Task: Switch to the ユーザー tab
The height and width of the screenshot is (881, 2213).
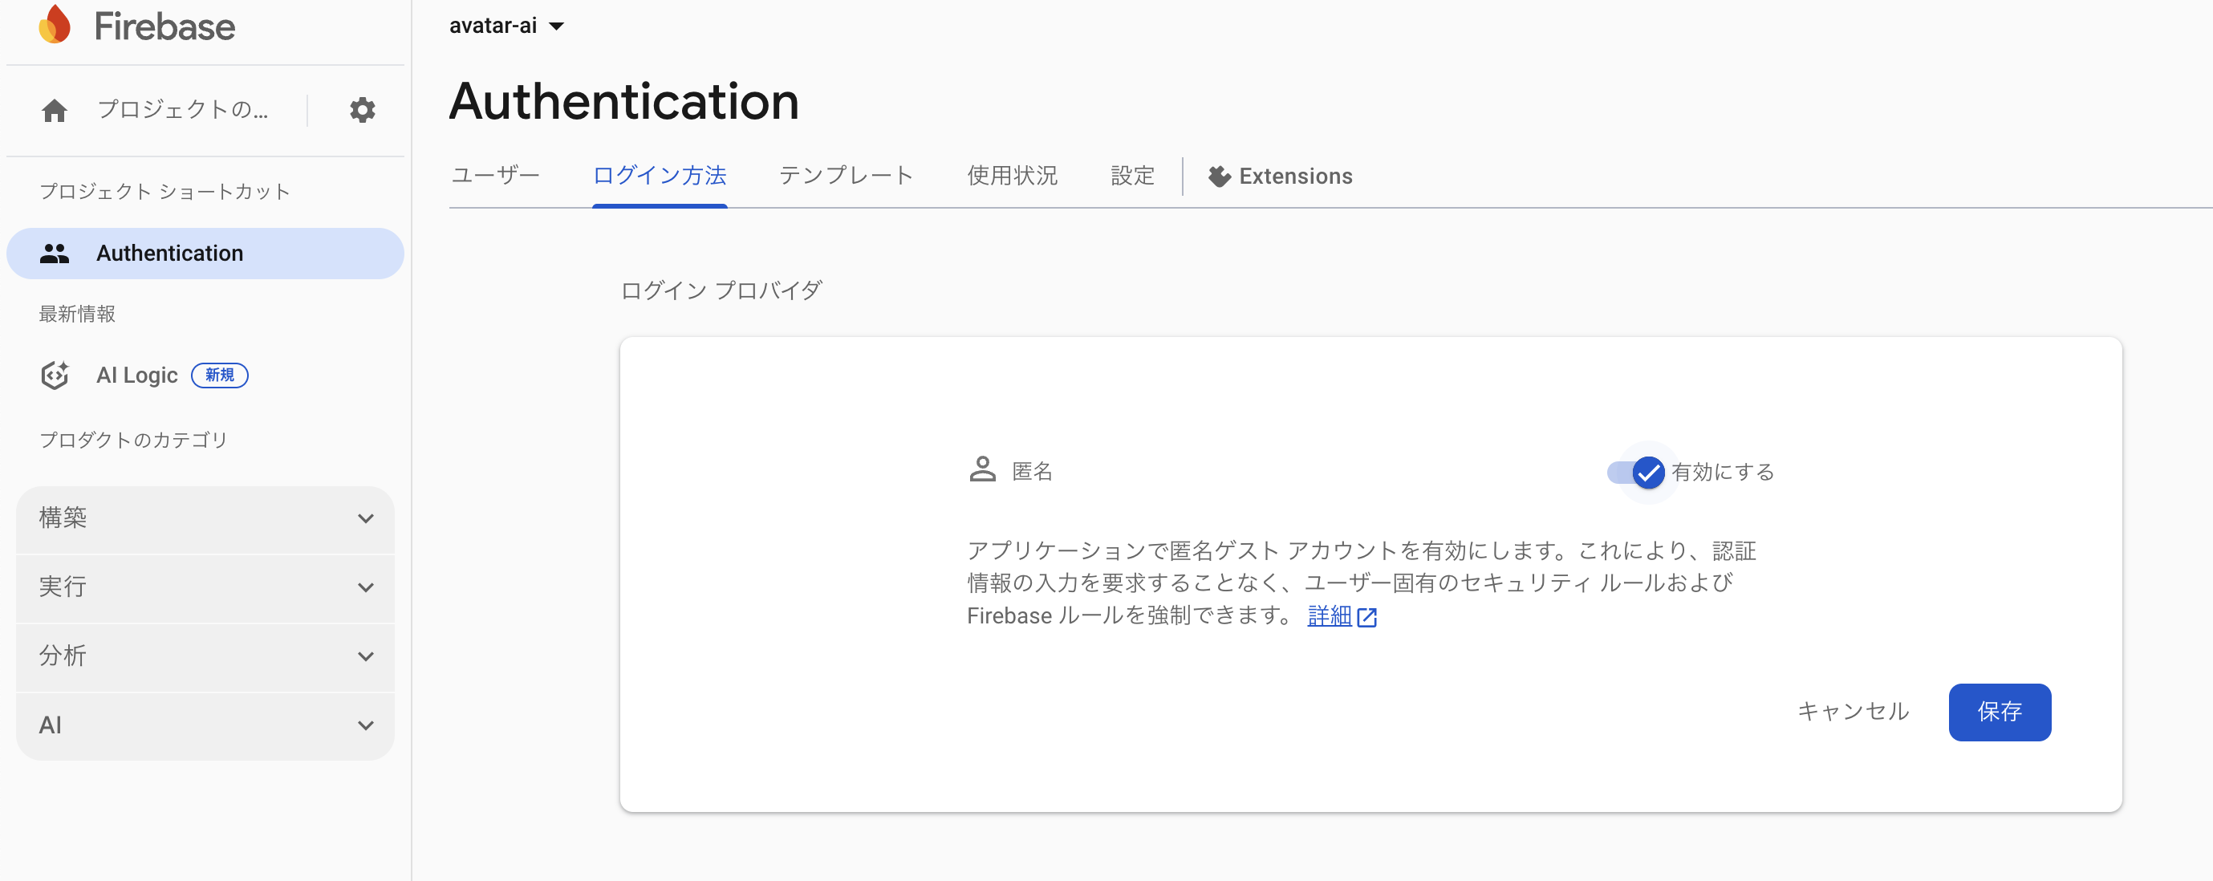Action: point(496,175)
